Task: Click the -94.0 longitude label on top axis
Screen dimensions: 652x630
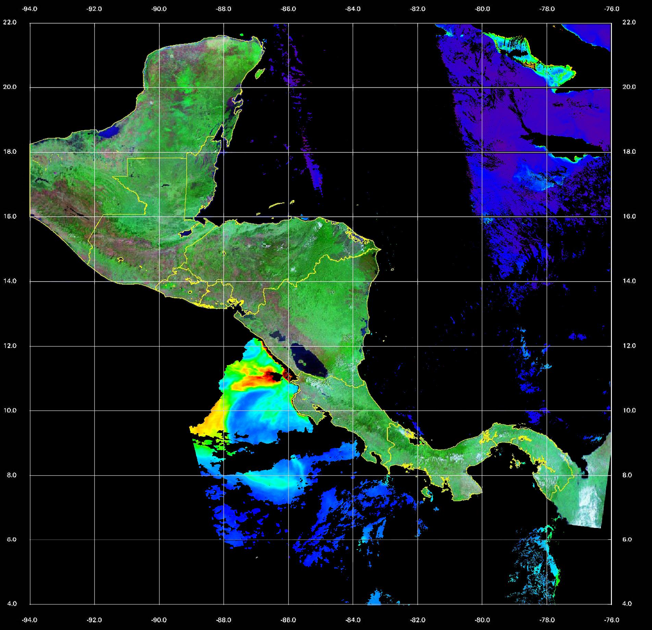Action: [29, 9]
